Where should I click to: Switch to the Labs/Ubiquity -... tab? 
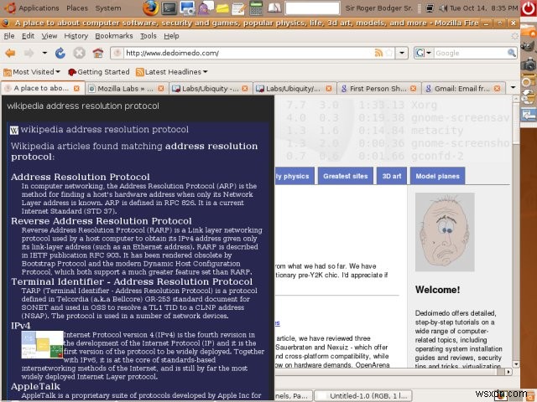coord(211,89)
